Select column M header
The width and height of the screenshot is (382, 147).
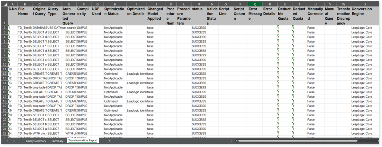(x=198, y=4)
